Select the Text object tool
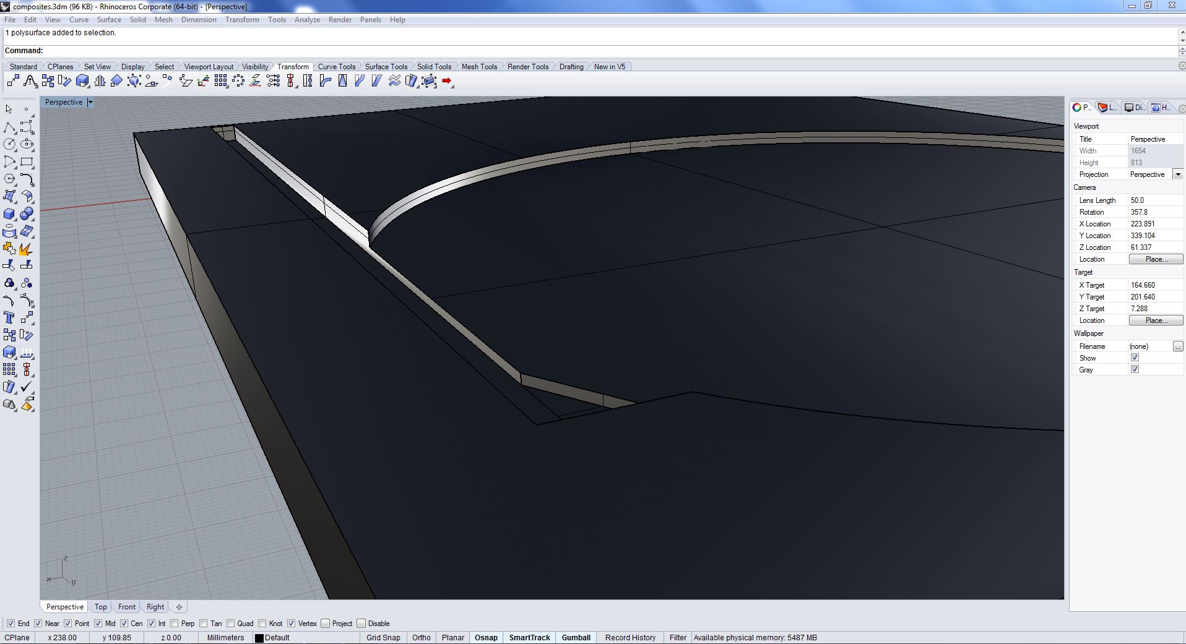This screenshot has width=1186, height=644. coord(9,317)
